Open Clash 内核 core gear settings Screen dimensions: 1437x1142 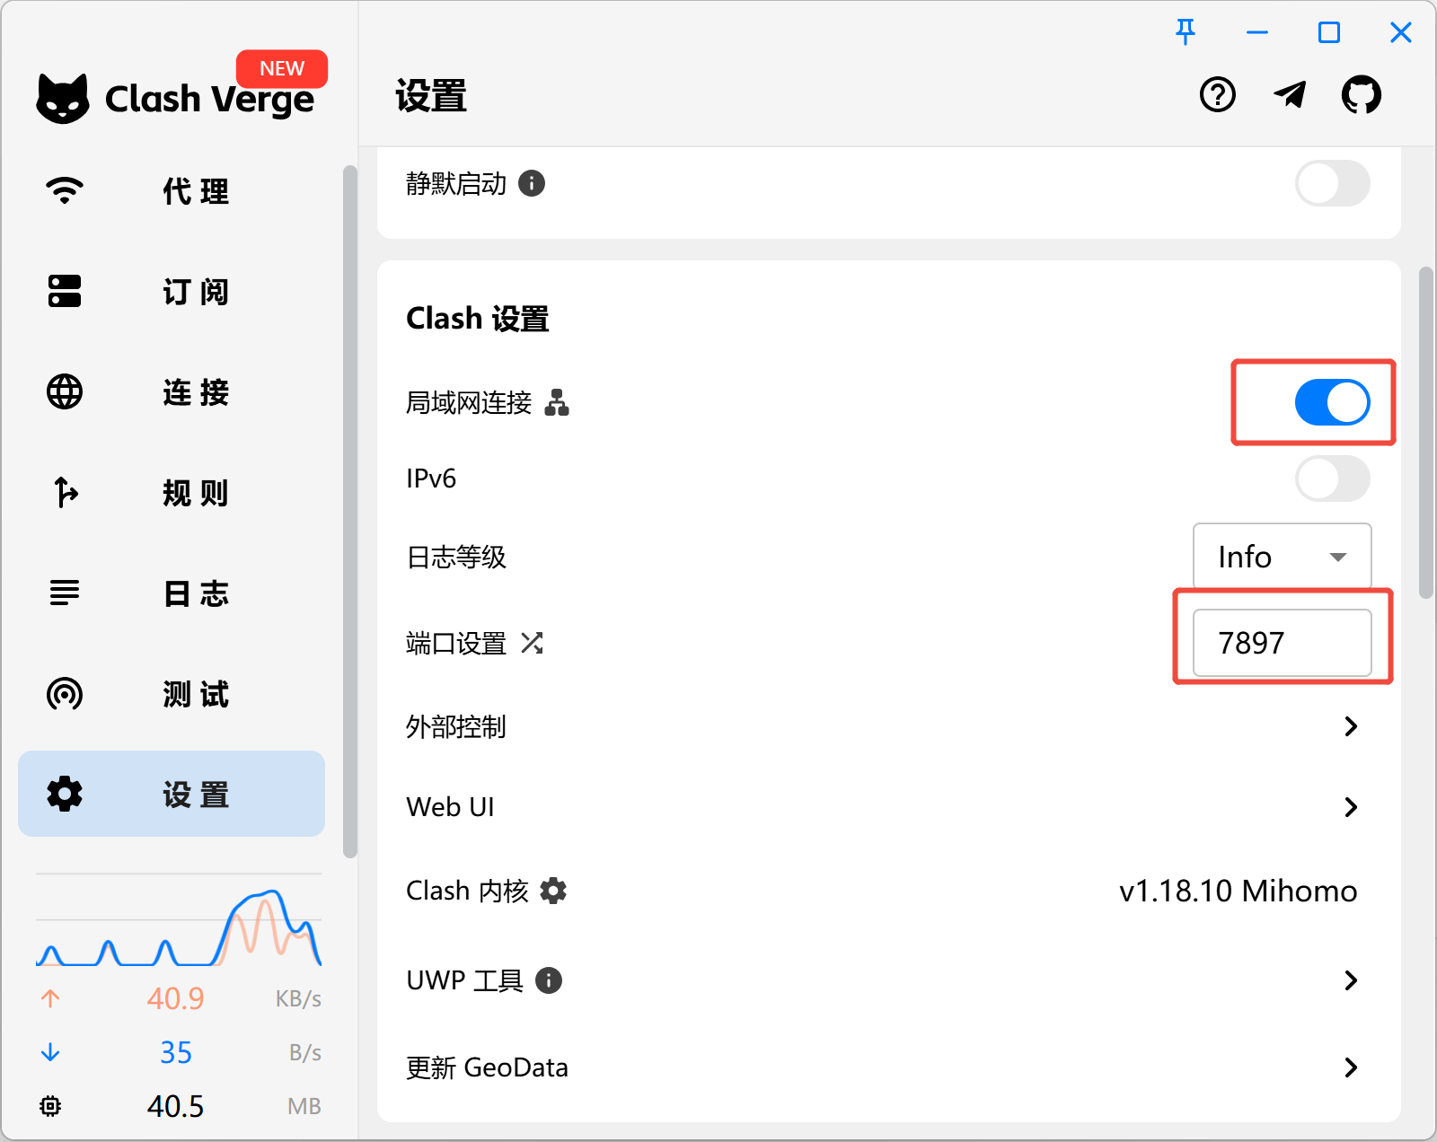553,891
